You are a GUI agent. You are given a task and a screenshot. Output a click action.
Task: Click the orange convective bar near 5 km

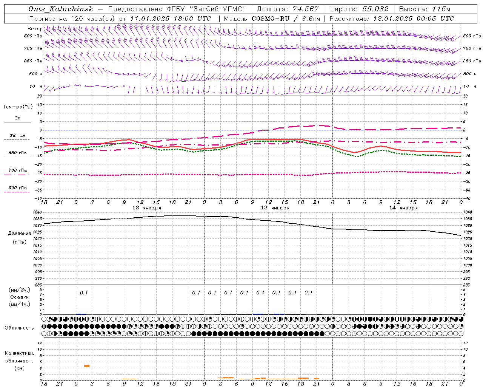tap(87, 366)
